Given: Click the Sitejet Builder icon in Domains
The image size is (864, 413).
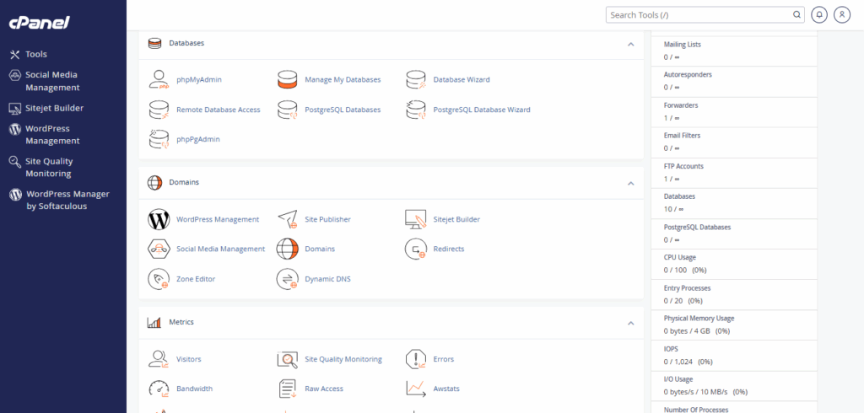Looking at the screenshot, I should point(416,219).
